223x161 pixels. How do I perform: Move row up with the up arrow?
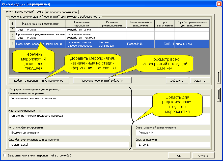[x=219, y=77]
